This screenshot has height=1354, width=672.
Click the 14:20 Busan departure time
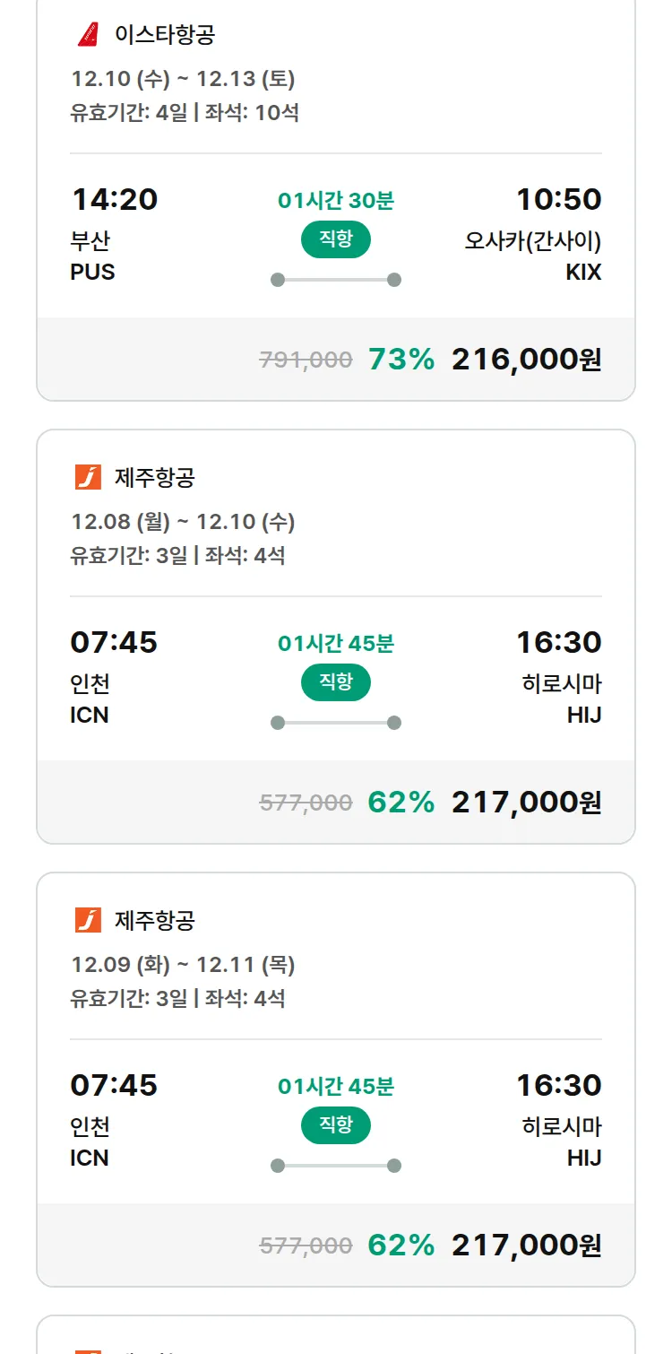point(114,199)
